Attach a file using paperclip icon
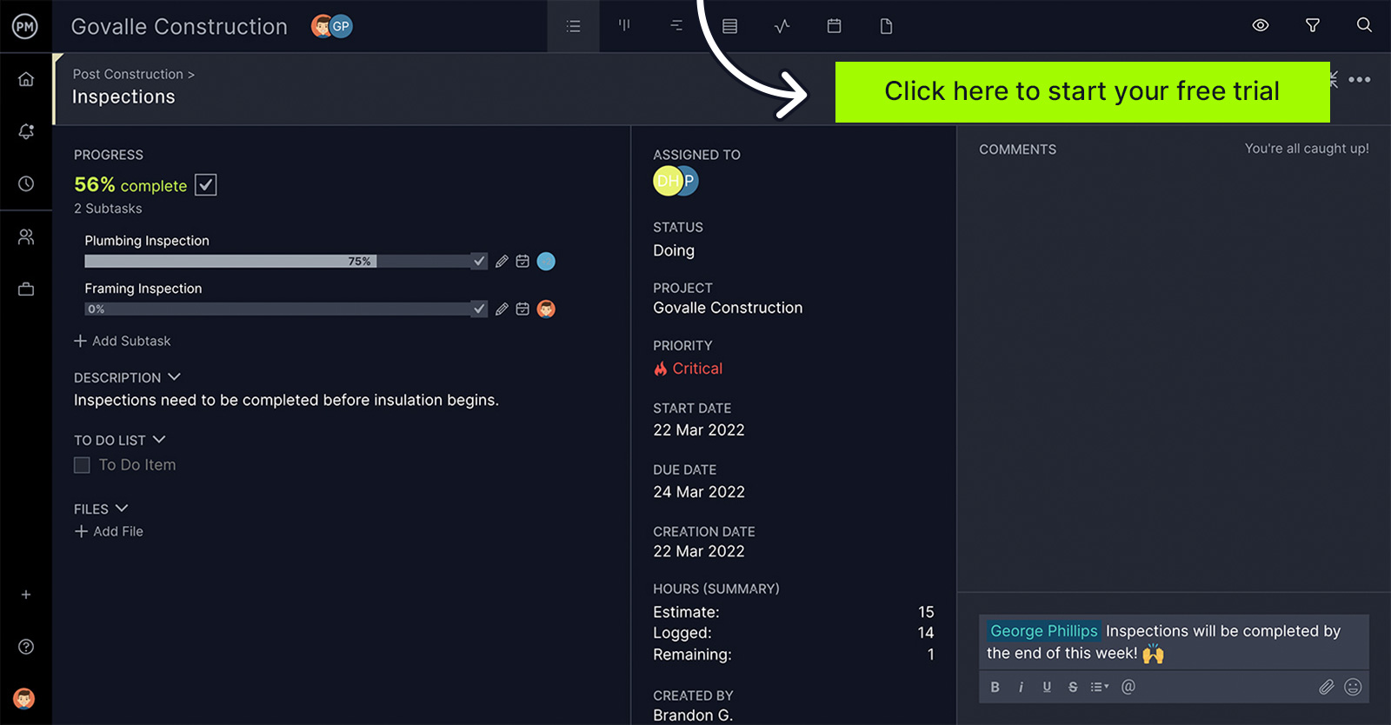 click(1326, 687)
